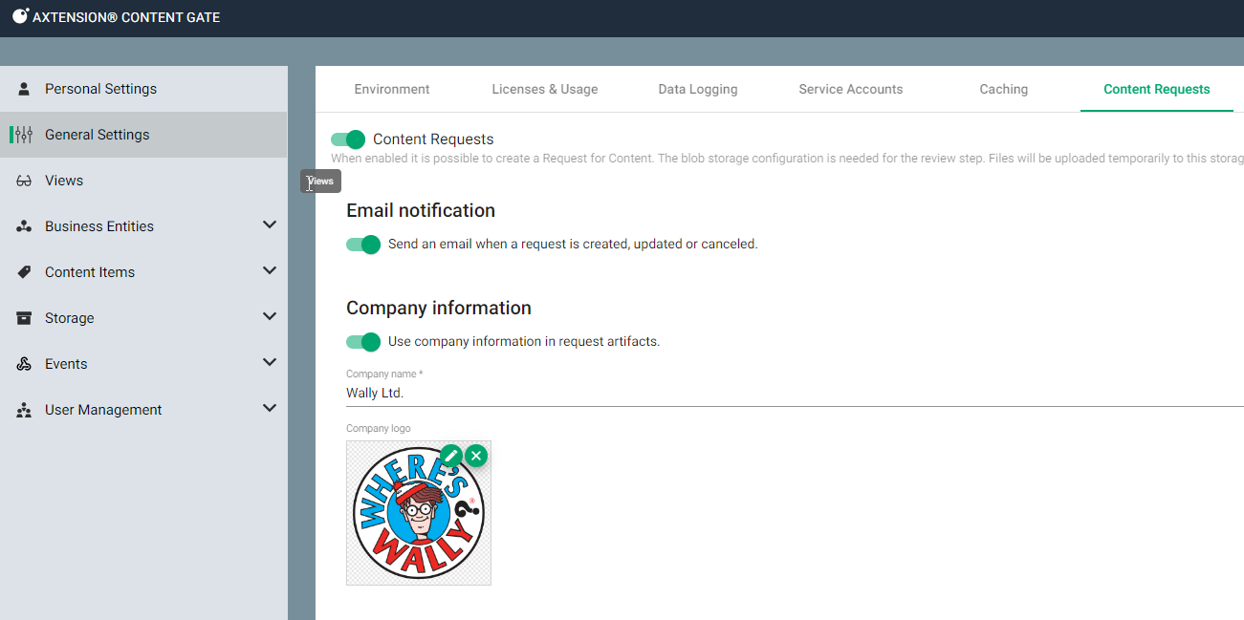Click the Events webhook icon
The image size is (1244, 620).
point(25,364)
